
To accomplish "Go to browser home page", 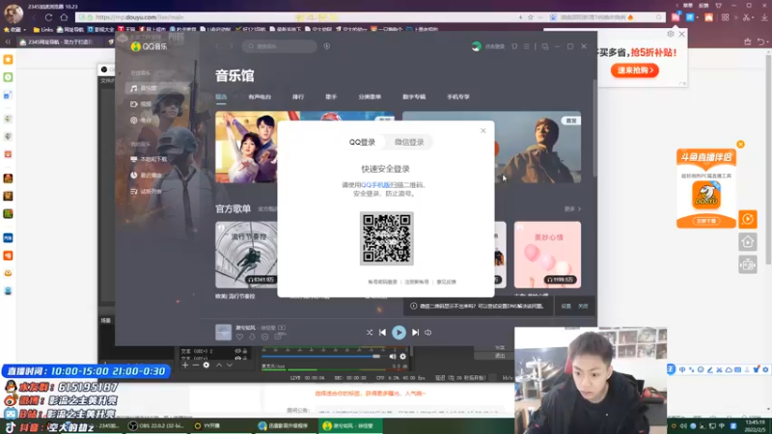I will (x=64, y=17).
